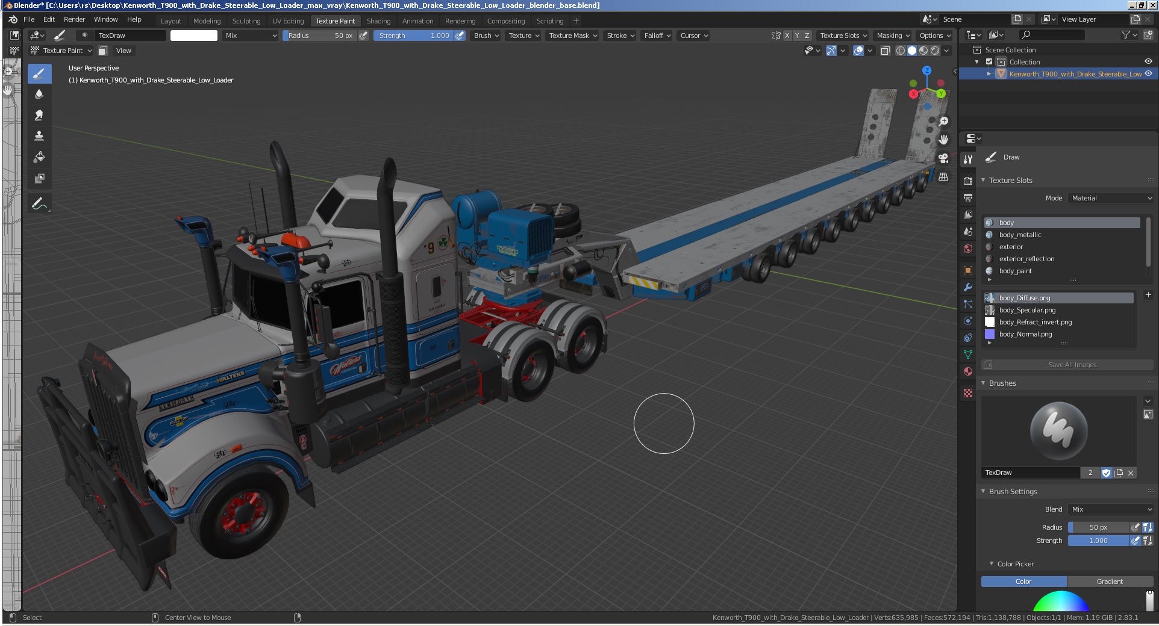Open Object Data mesh properties tab
This screenshot has width=1159, height=626.
point(968,355)
